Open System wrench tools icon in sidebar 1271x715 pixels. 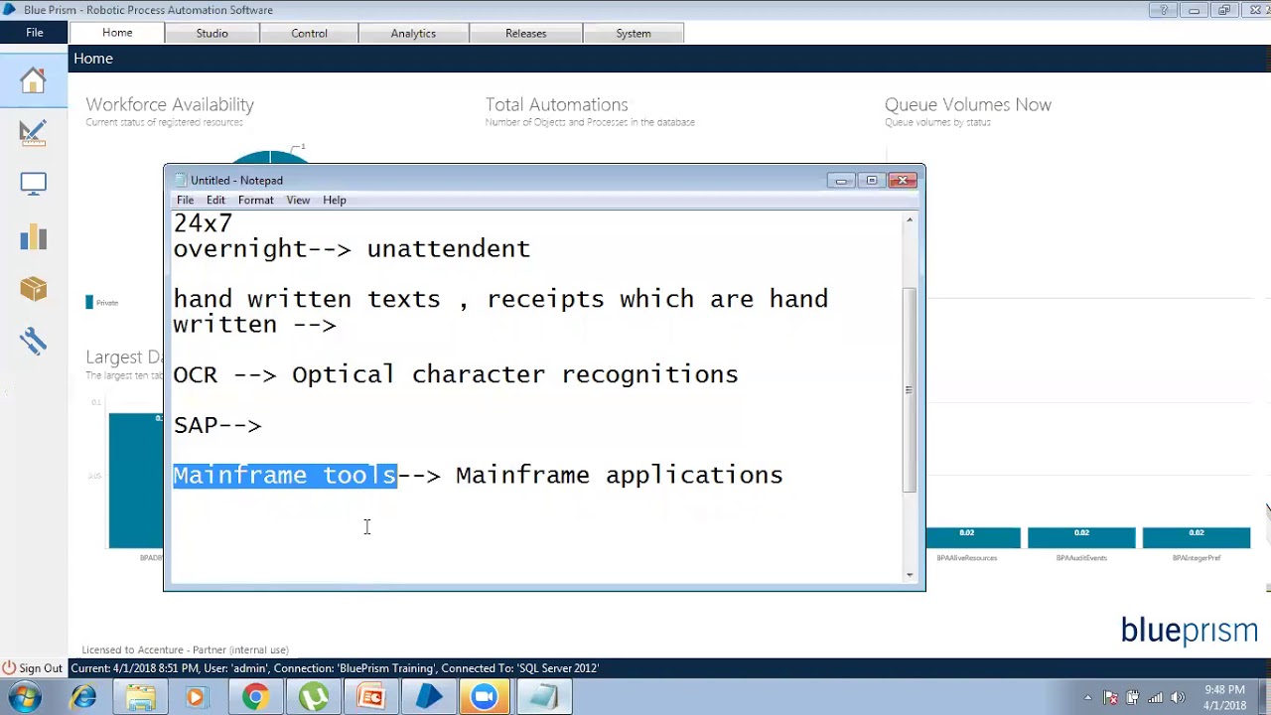tap(33, 342)
